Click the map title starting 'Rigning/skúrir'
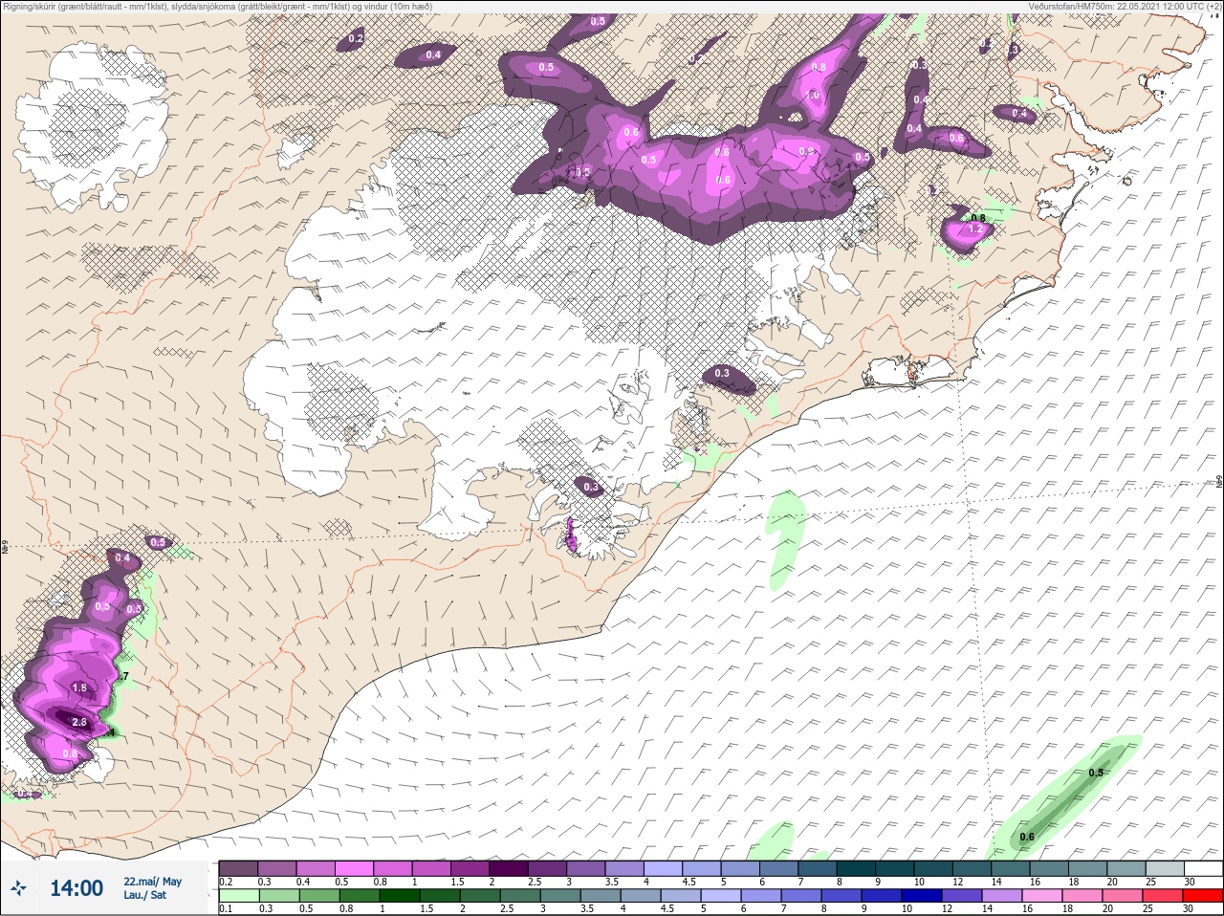Viewport: 1224px width, 916px height. [x=217, y=6]
